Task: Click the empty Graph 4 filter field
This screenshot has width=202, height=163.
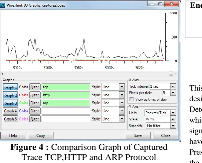Action: 66,111
